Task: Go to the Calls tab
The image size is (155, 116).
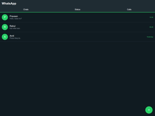Action: pyautogui.click(x=129, y=9)
